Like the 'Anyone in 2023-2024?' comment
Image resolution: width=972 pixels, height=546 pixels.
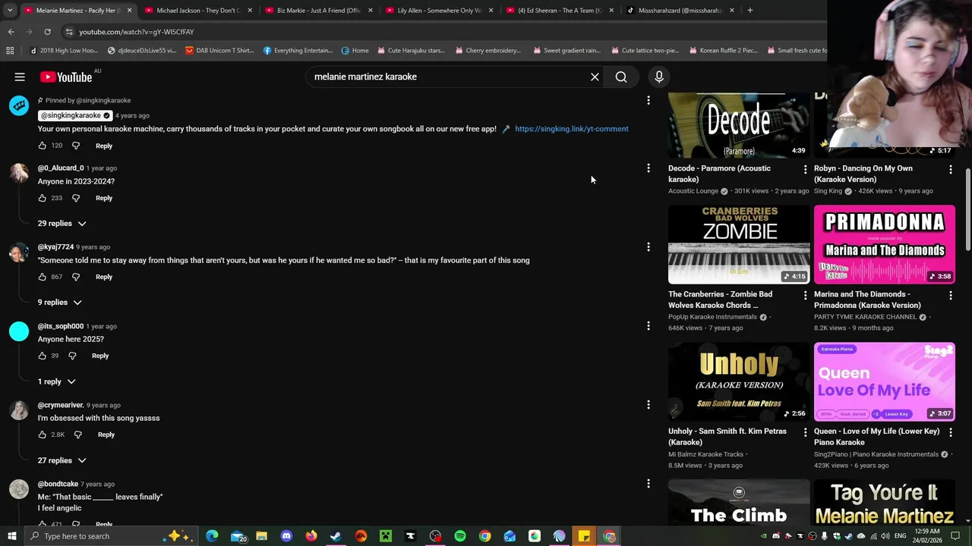(43, 198)
